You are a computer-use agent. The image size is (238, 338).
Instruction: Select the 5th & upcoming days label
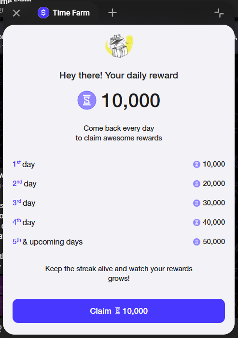tap(47, 242)
